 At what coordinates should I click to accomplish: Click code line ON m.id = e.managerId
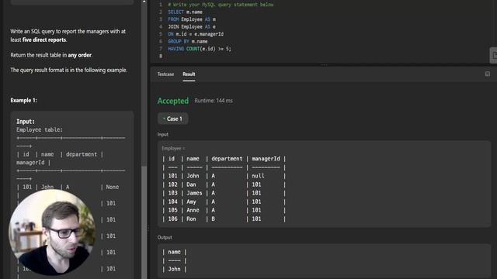[196, 34]
